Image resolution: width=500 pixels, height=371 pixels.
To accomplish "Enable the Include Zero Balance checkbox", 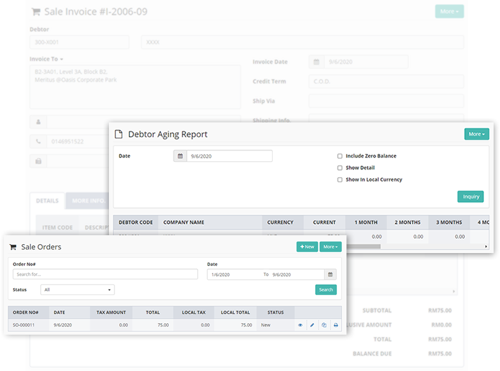I will coord(340,156).
